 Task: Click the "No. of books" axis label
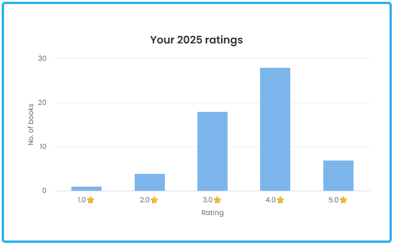(31, 125)
